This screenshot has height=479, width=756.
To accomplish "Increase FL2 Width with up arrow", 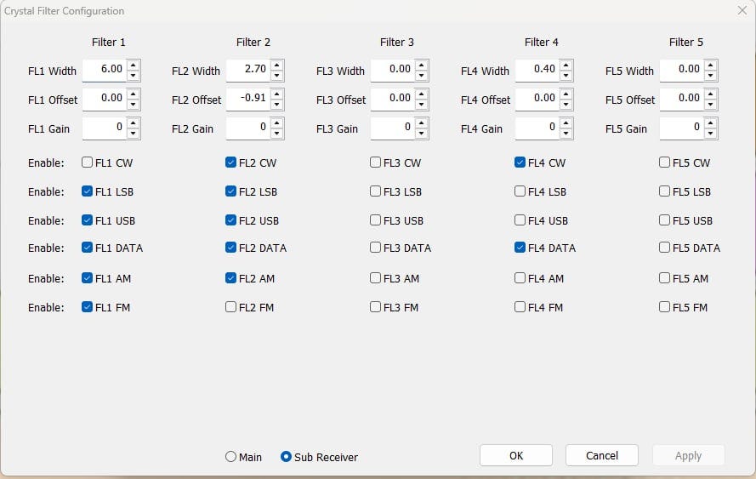I will click(276, 66).
